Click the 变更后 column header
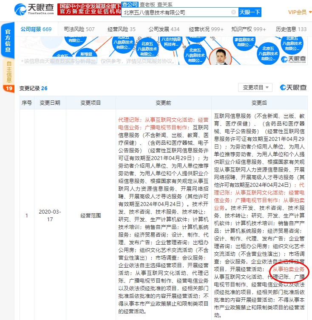The width and height of the screenshot is (312, 320). pos(259,103)
